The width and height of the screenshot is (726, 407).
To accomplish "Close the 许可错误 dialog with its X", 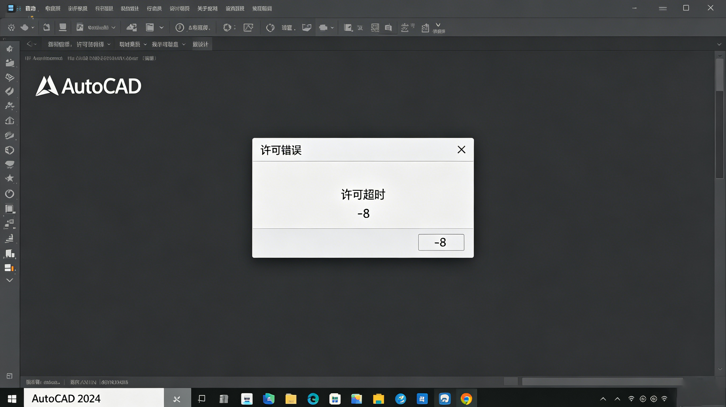I will tap(461, 150).
